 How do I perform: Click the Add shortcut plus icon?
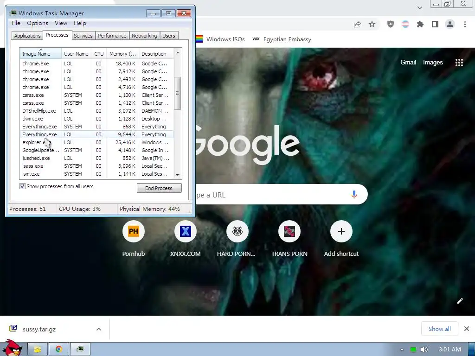click(341, 231)
